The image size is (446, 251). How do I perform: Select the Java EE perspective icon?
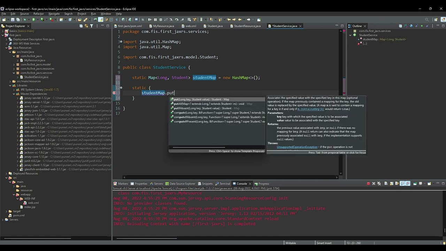point(443,20)
